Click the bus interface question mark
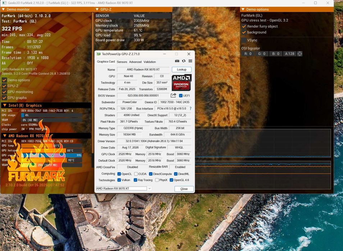The height and width of the screenshot is (251, 343). click(190, 108)
